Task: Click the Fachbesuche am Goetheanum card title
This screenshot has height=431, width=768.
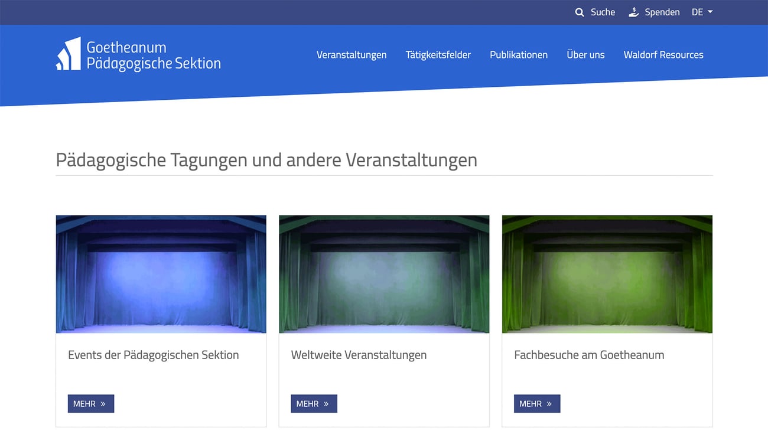Action: [x=589, y=355]
